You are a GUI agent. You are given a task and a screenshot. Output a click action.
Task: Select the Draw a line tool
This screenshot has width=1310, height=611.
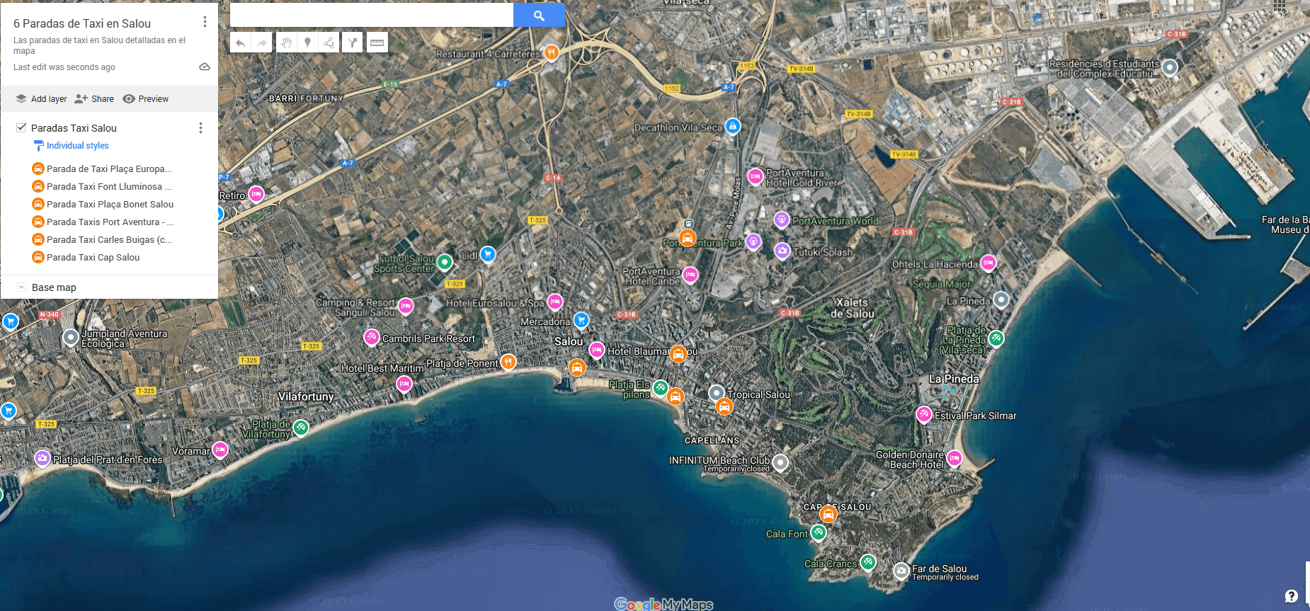(x=329, y=43)
